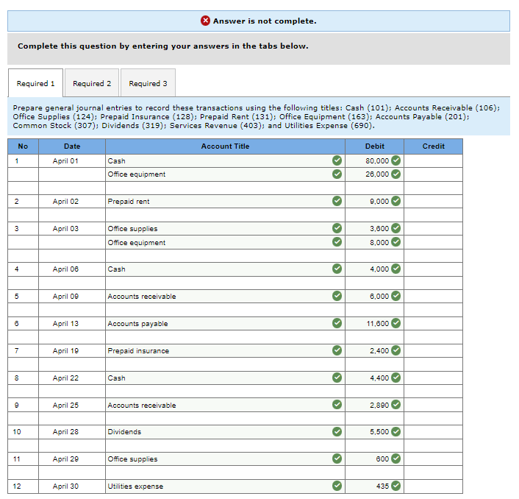
Task: Click the check mark beside the 8,000 debit
Action: click(x=396, y=242)
